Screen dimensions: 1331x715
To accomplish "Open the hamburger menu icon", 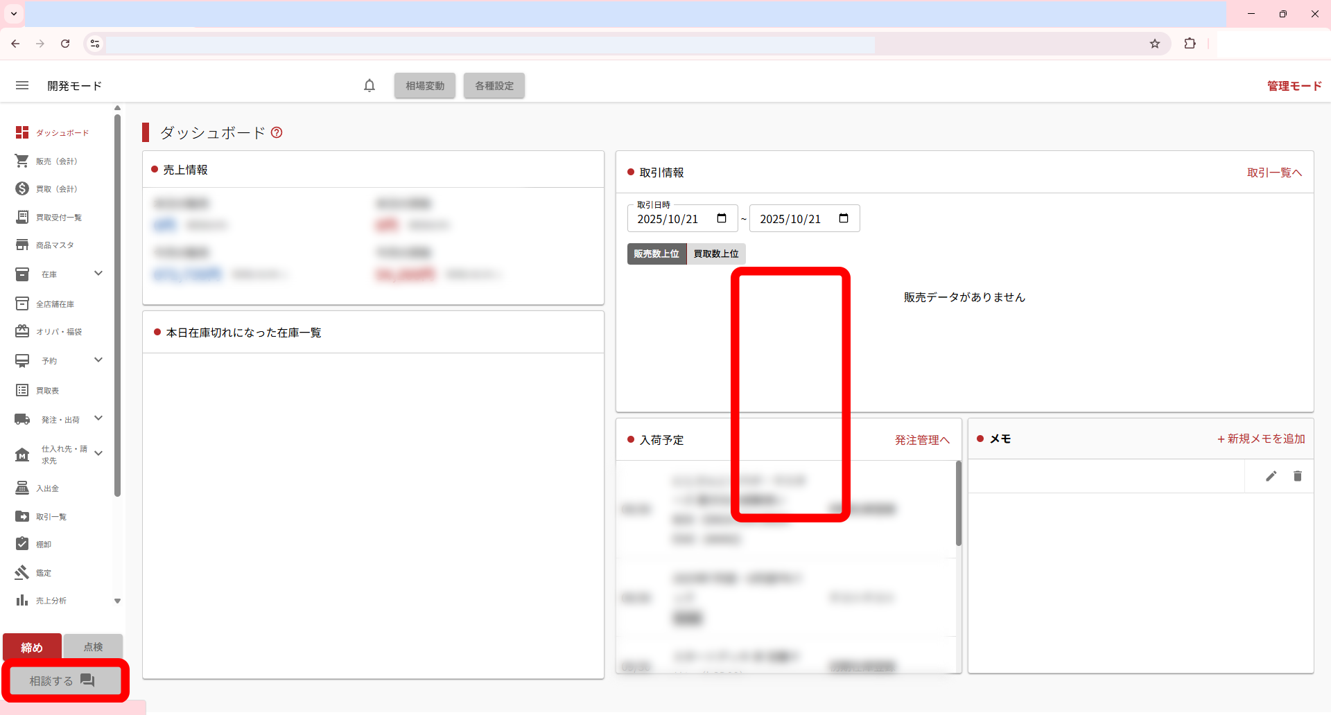I will (x=22, y=85).
